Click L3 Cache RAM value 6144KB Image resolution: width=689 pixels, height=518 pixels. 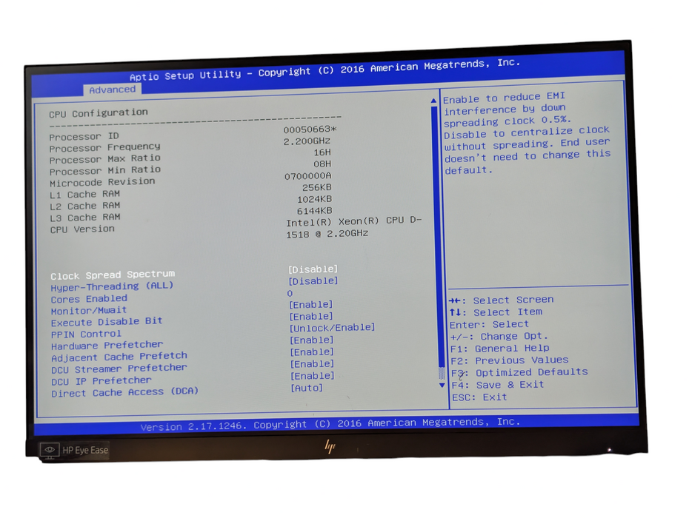(x=315, y=211)
